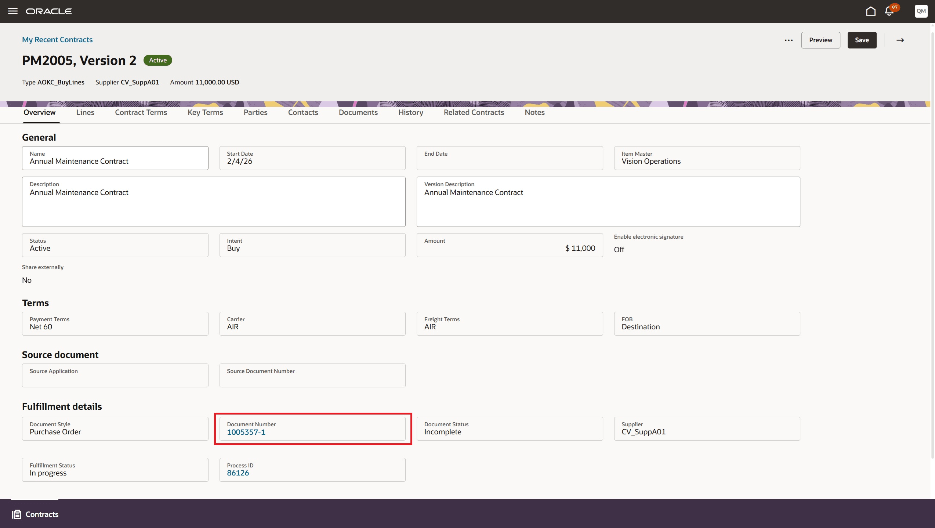Switch to the Related Contracts tab

[x=474, y=112]
